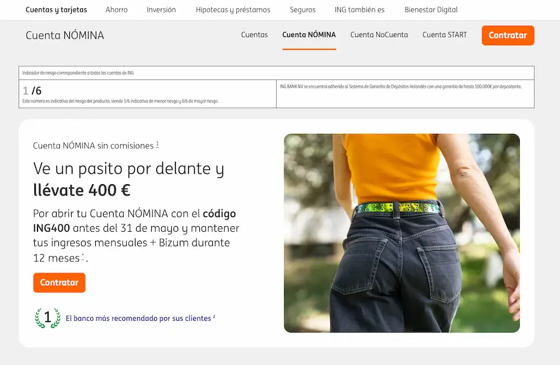
Task: Switch to the Cuenta START tab
Action: (x=445, y=35)
